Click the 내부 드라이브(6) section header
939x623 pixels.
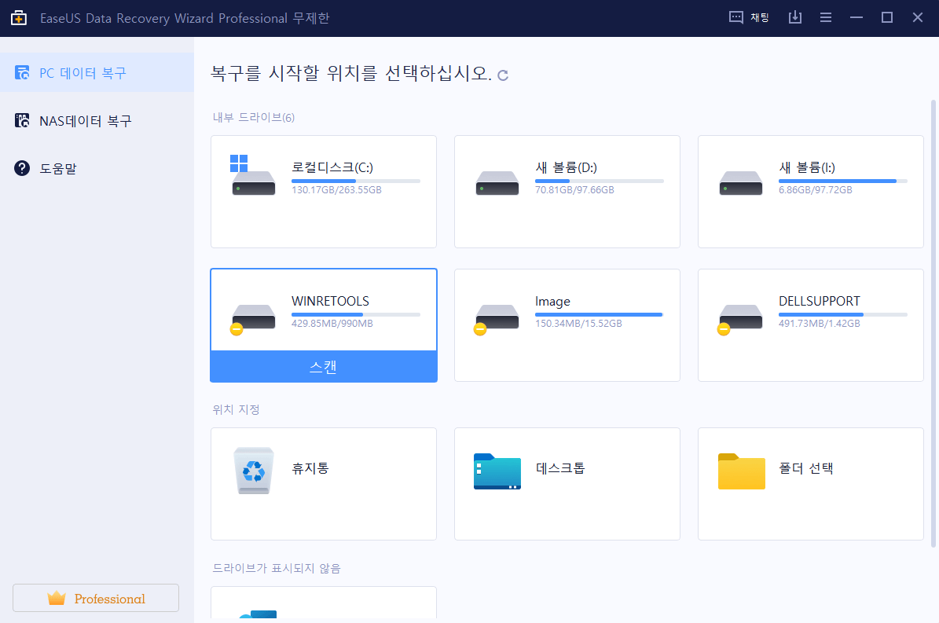tap(254, 117)
